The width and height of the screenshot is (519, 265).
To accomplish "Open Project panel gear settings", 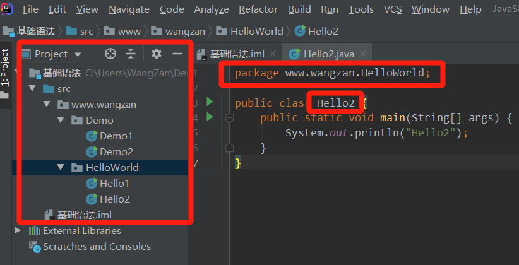I will (156, 54).
